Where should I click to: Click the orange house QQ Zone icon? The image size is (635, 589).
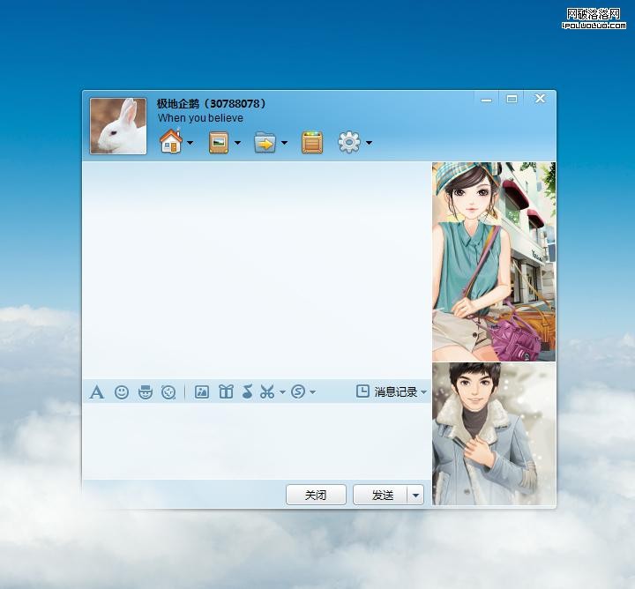coord(170,142)
